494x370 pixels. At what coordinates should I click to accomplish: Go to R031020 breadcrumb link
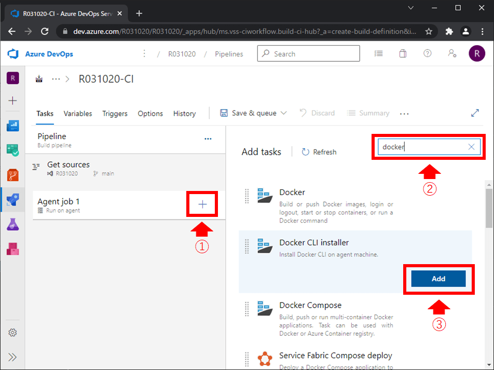click(182, 54)
